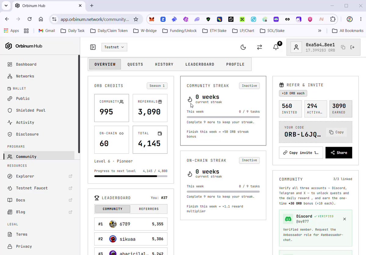The image size is (366, 255).
Task: Go to the Profile tab
Action: [235, 64]
